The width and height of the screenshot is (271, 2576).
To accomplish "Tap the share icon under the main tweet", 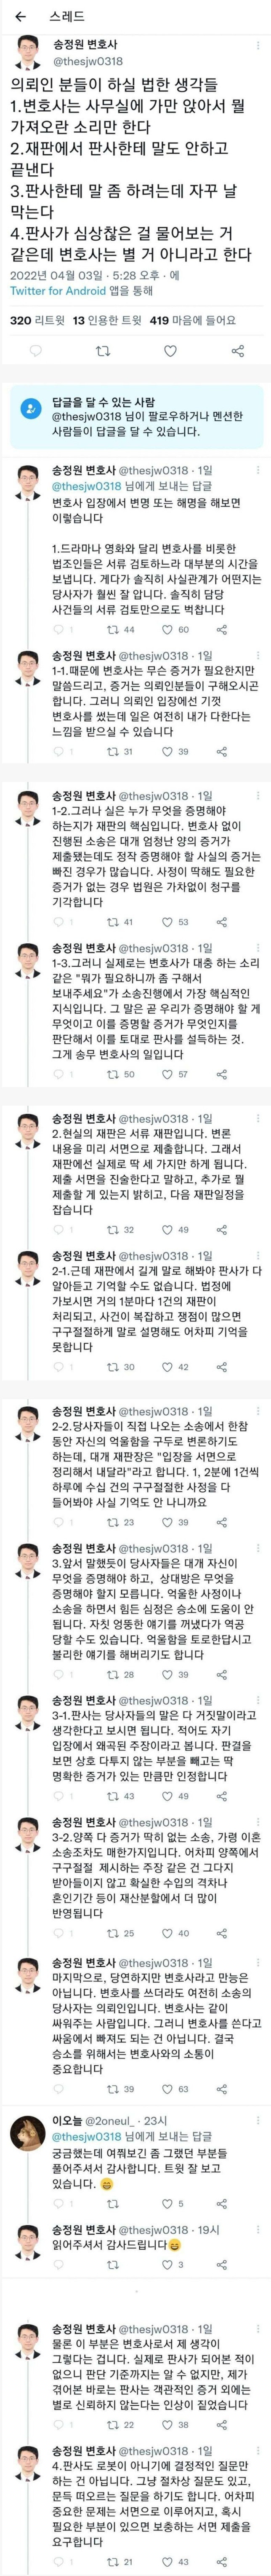I will [x=237, y=351].
